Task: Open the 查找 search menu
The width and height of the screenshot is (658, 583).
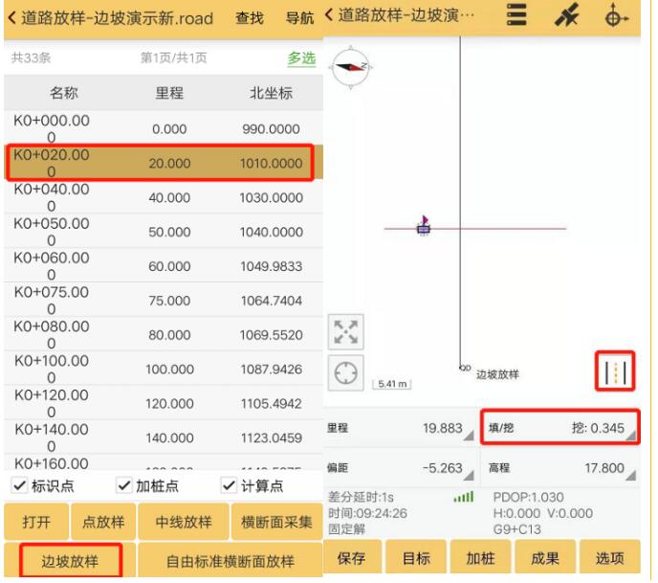Action: tap(250, 18)
